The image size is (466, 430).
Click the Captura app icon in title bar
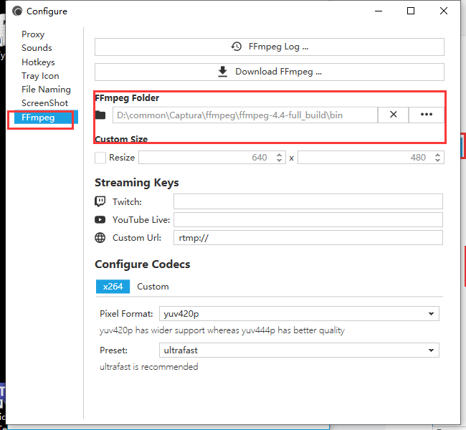coord(17,11)
